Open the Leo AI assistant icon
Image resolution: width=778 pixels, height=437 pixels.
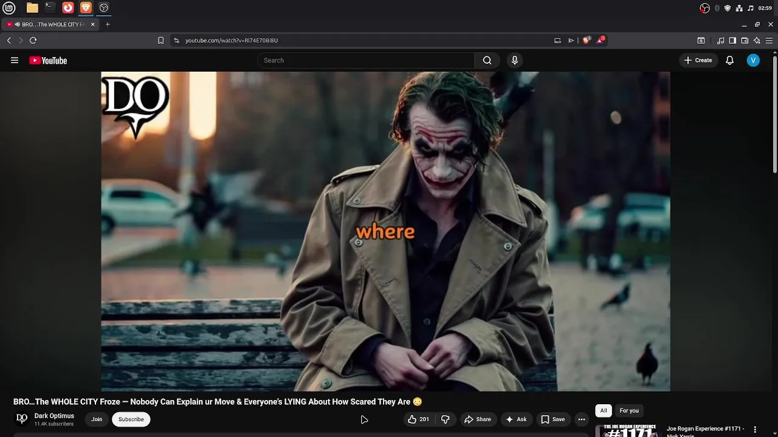tap(757, 41)
